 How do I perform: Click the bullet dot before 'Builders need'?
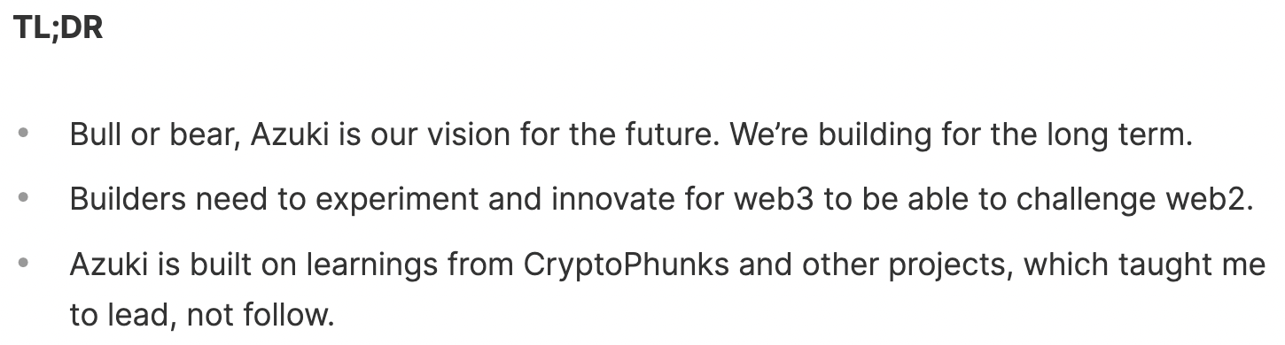tap(24, 200)
